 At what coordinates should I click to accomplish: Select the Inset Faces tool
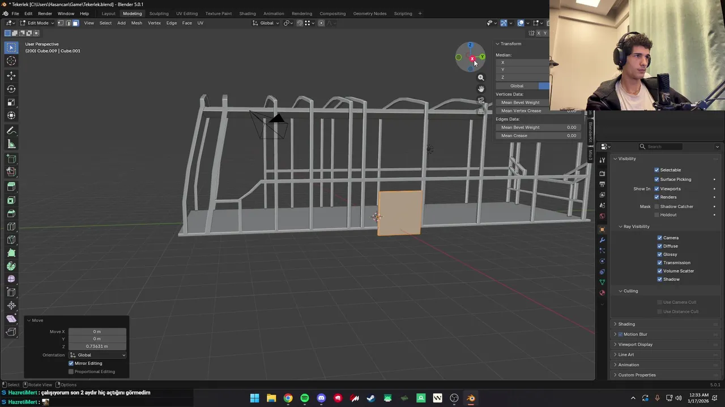point(11,200)
